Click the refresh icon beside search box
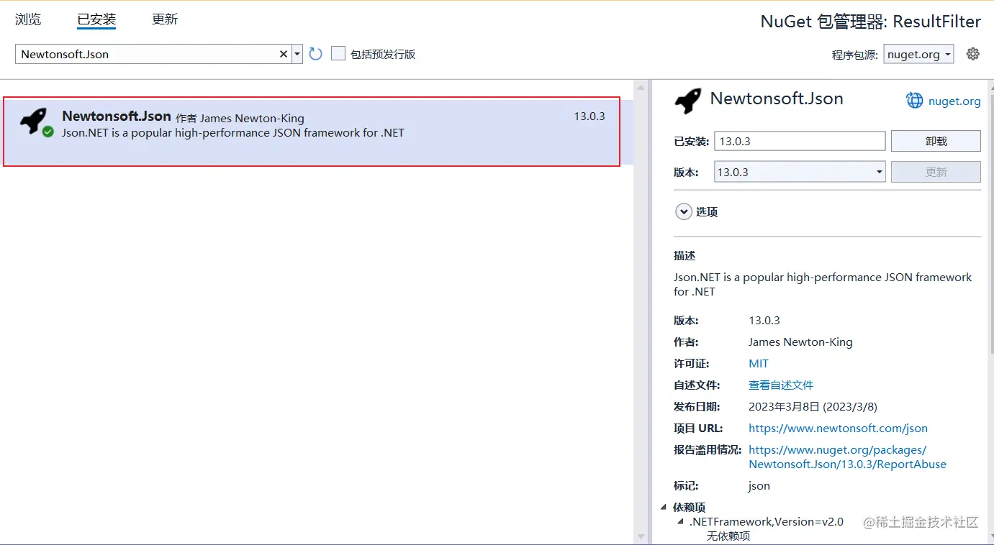994x545 pixels. tap(315, 54)
